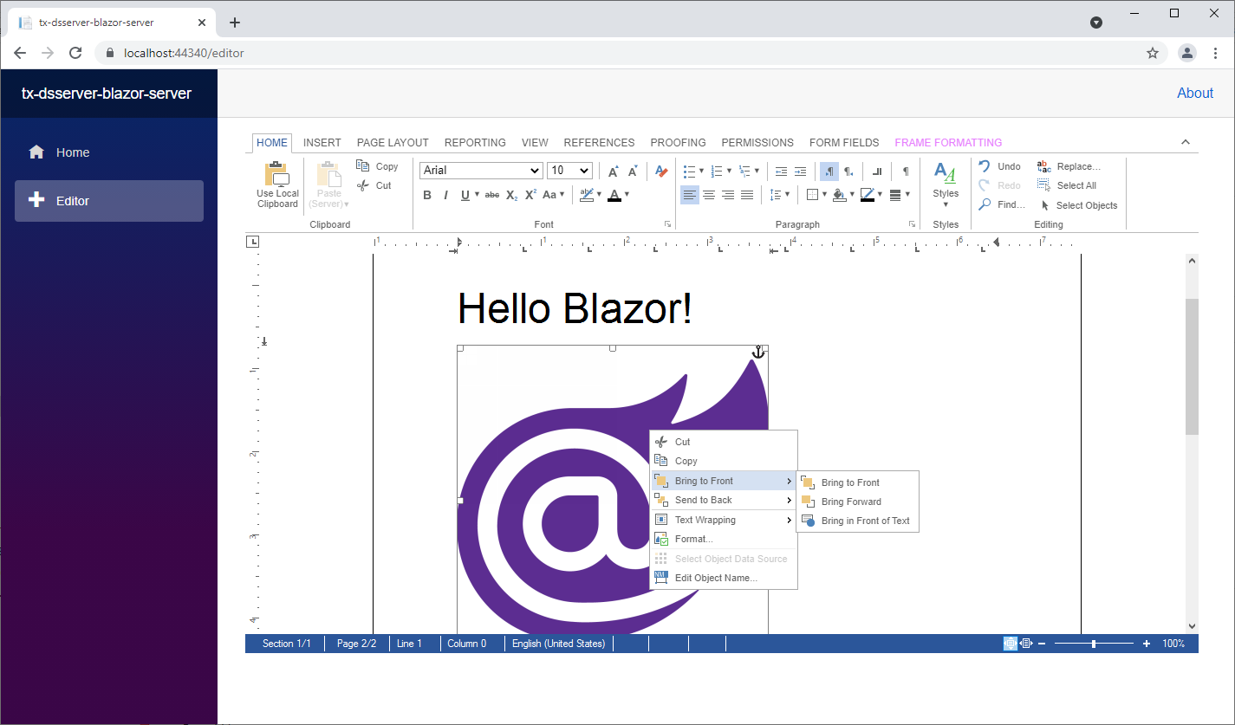This screenshot has height=725, width=1235.
Task: Adjust the zoom slider in status bar
Action: tap(1094, 644)
